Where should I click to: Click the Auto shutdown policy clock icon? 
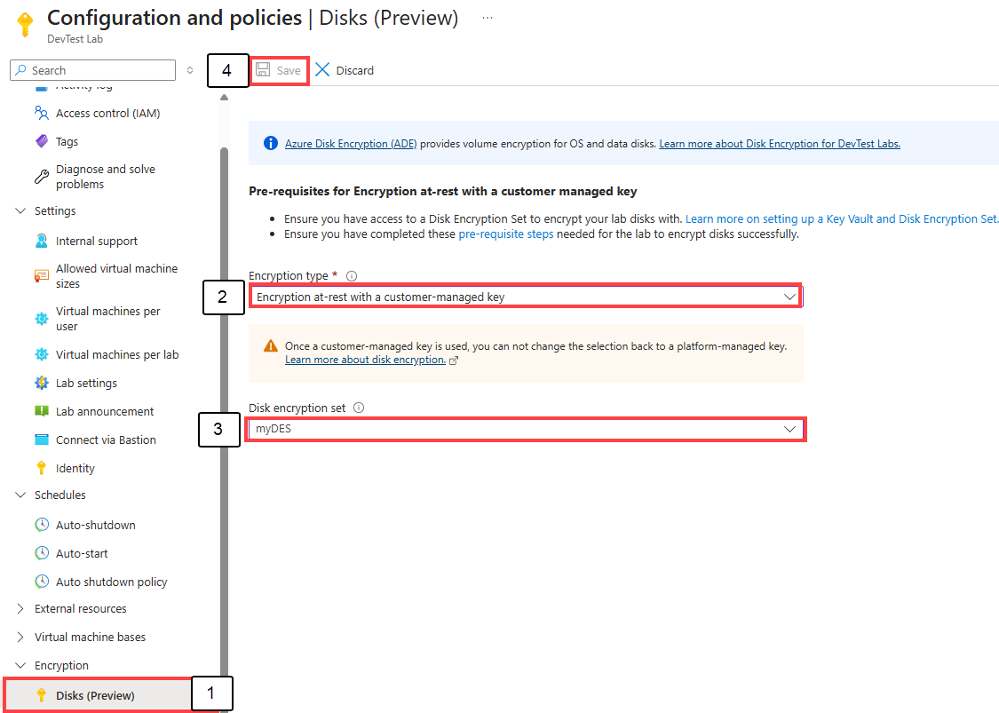(x=42, y=582)
